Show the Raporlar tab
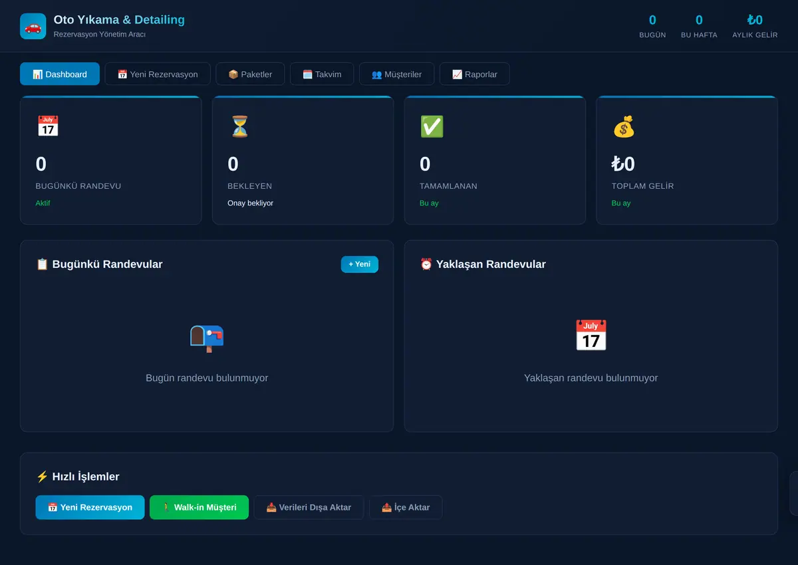The image size is (798, 565). pos(475,74)
